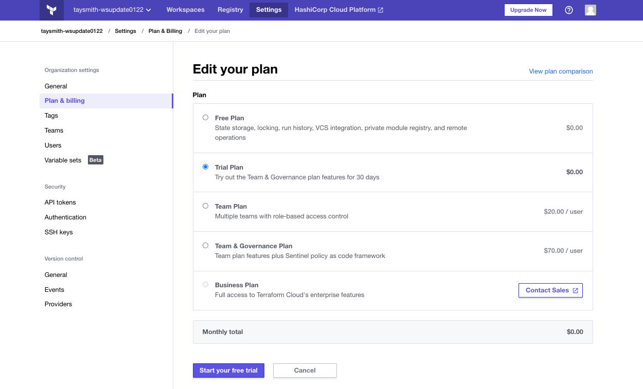This screenshot has height=389, width=643.
Task: Click the Monthly total label
Action: (x=223, y=332)
